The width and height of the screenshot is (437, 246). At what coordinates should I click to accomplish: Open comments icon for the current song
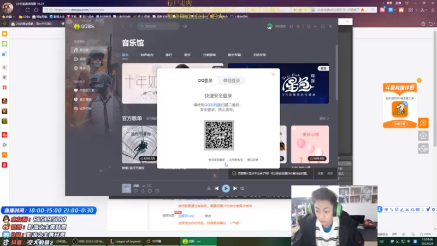pyautogui.click(x=157, y=191)
